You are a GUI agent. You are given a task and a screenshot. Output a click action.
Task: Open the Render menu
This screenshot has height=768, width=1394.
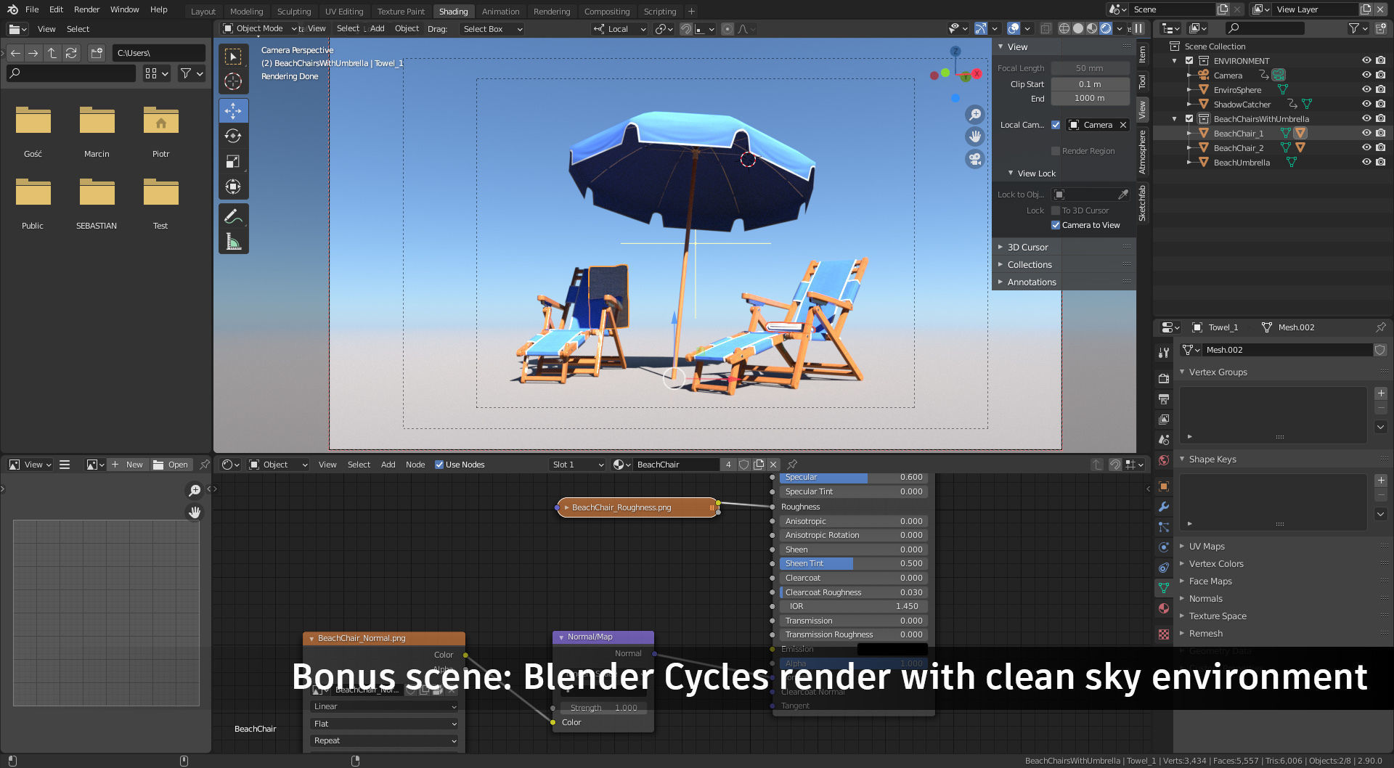pyautogui.click(x=86, y=9)
